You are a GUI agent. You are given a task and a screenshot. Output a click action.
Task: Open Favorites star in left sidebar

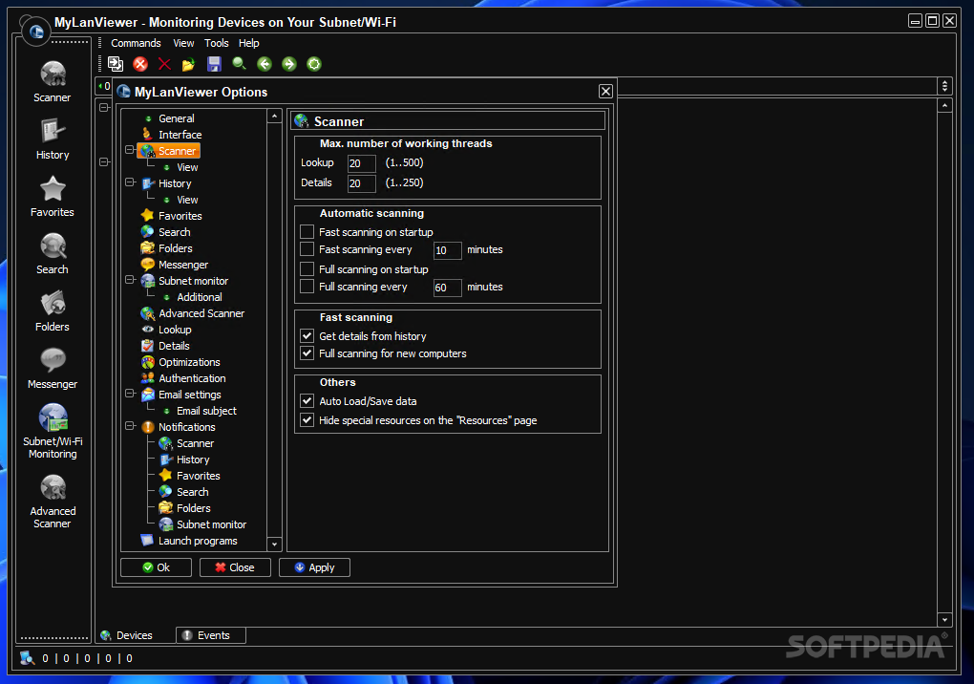pos(53,197)
